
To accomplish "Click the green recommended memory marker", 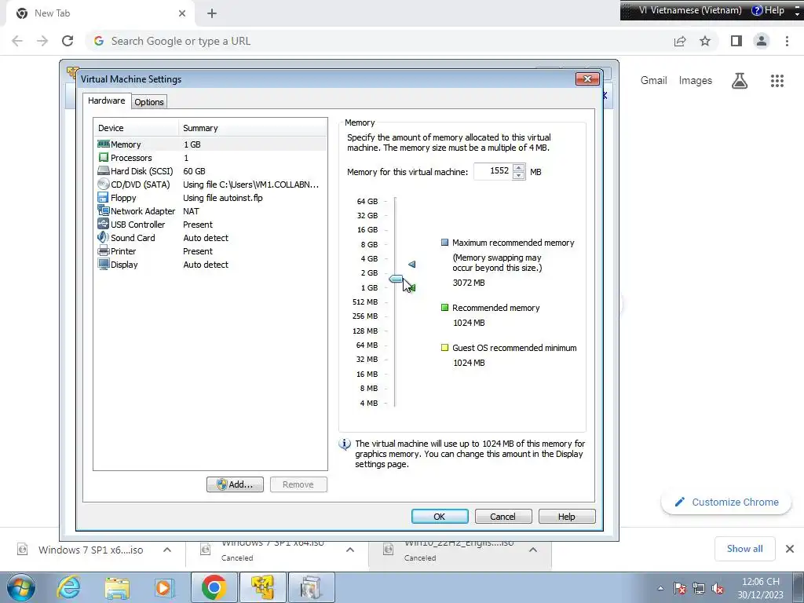I will pos(413,288).
